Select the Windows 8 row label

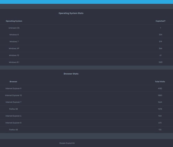point(14,35)
